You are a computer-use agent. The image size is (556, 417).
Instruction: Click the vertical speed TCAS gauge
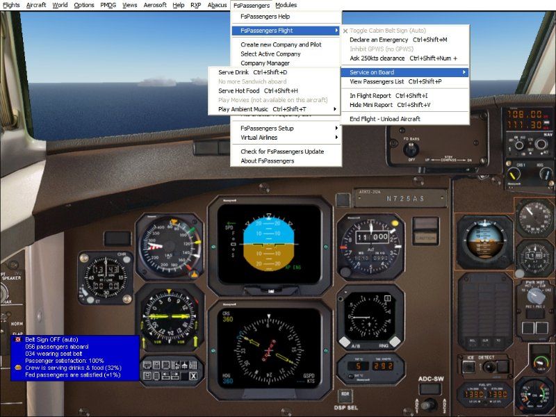tap(370, 318)
